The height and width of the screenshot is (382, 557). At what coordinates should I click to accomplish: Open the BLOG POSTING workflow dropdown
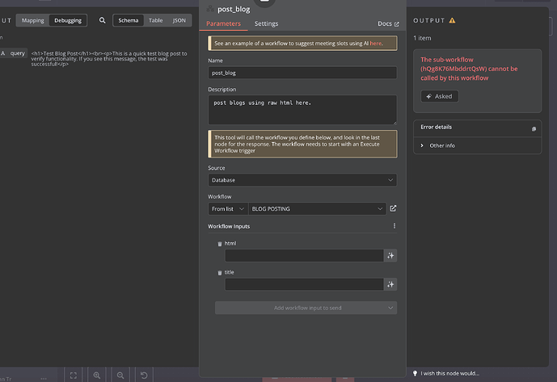pos(317,208)
